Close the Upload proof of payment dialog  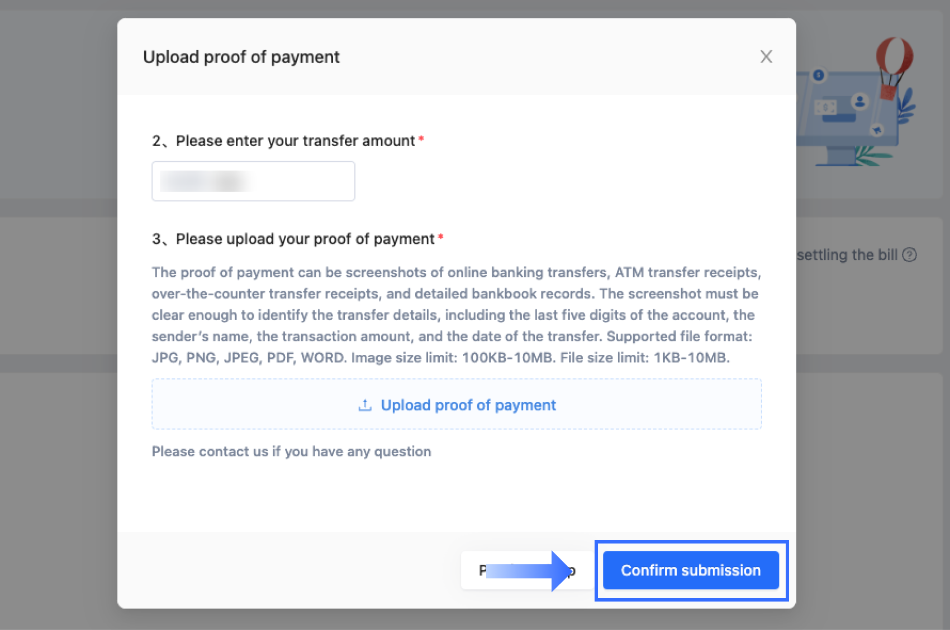766,56
